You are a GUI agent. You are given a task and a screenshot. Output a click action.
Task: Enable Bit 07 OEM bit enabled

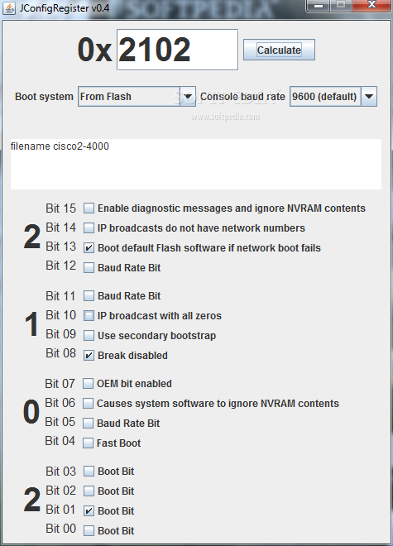(x=88, y=384)
